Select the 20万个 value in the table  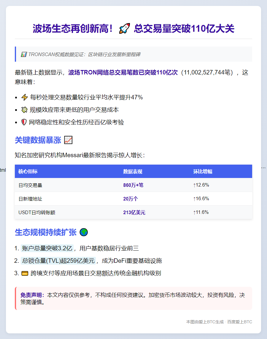coord(130,199)
